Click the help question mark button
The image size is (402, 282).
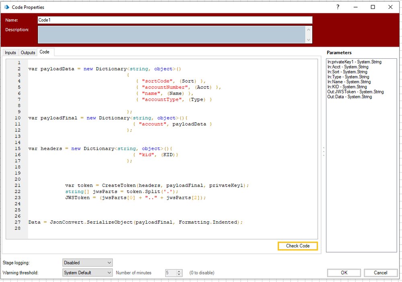337,7
